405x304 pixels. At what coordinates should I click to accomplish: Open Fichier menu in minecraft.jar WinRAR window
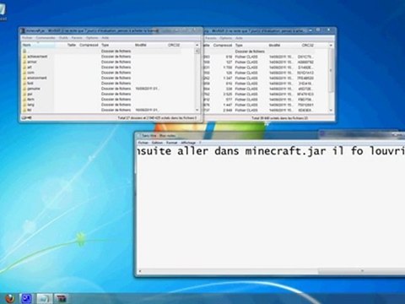coord(27,38)
